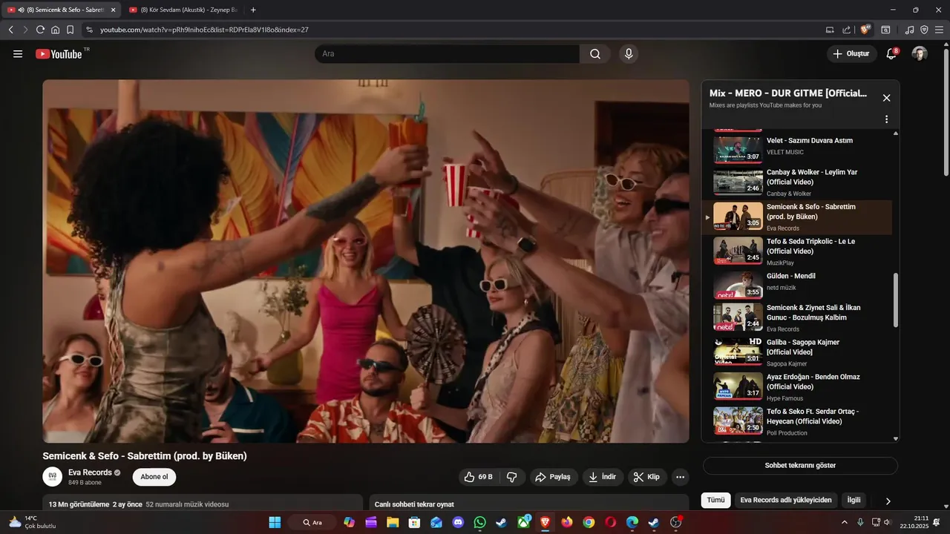Screen dimensions: 950x534
Task: Launch Opera from the taskbar
Action: [x=610, y=522]
